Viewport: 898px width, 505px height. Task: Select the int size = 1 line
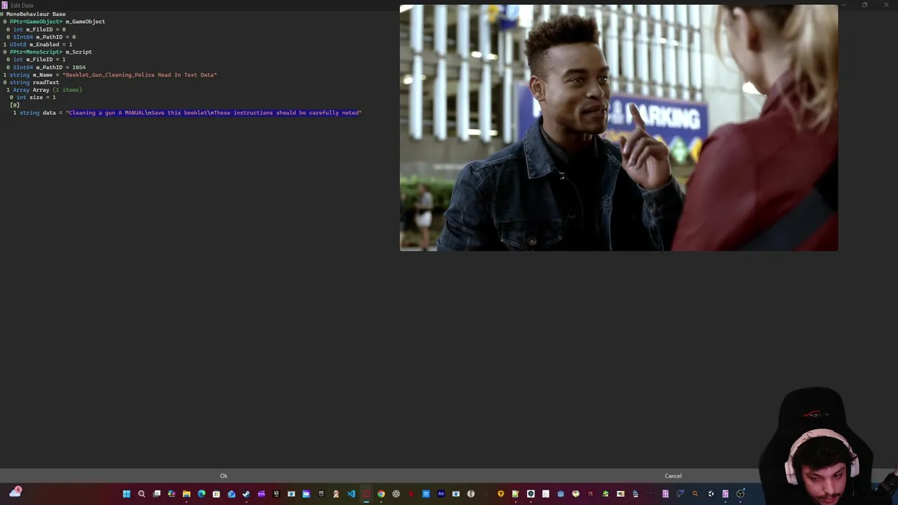coord(33,97)
